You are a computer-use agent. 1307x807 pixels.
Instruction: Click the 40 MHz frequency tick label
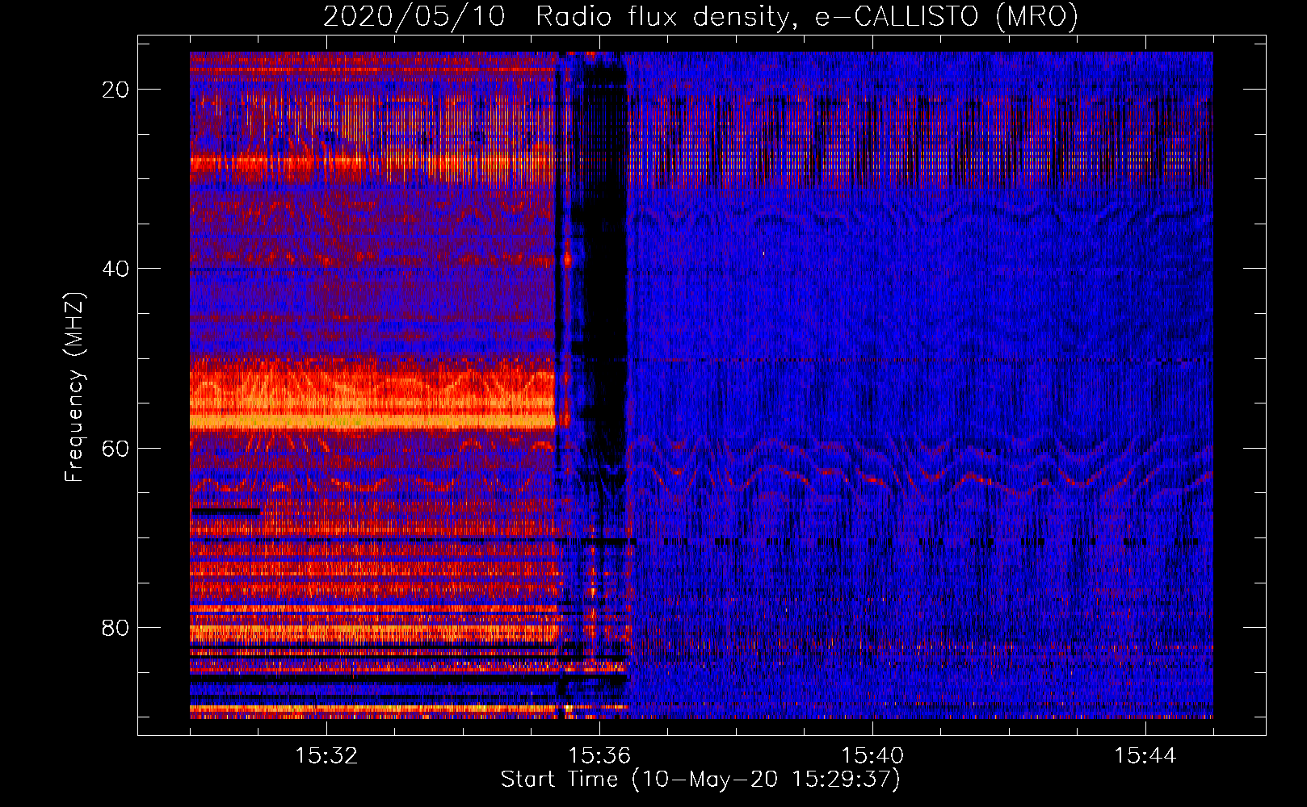116,269
